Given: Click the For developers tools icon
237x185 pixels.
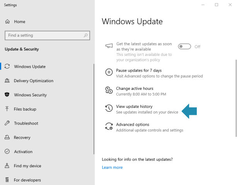Looking at the screenshot, I should coord(7,180).
